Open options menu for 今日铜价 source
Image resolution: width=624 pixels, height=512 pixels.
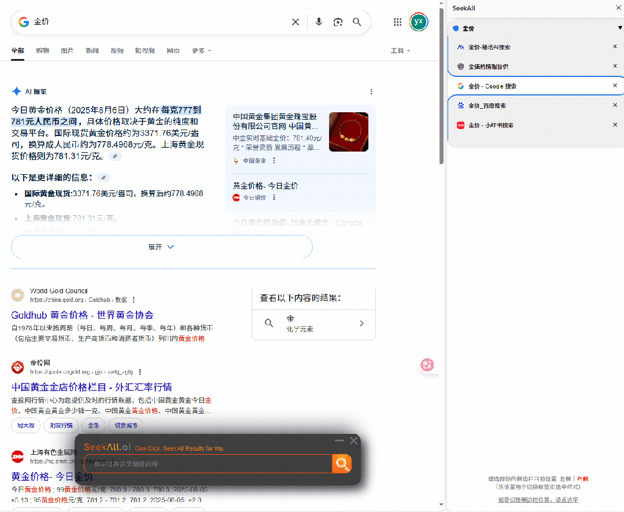click(274, 197)
